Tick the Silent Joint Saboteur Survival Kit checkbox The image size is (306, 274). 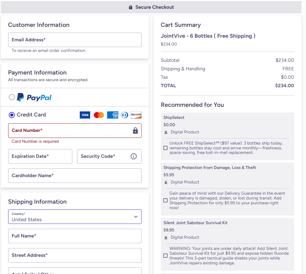[x=165, y=256]
